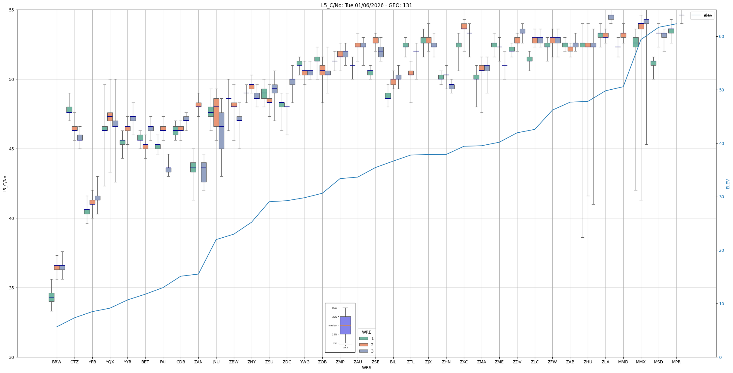Screen dimensions: 733x373
Task: Click the green BRW box near 34
Action: pyautogui.click(x=51, y=297)
